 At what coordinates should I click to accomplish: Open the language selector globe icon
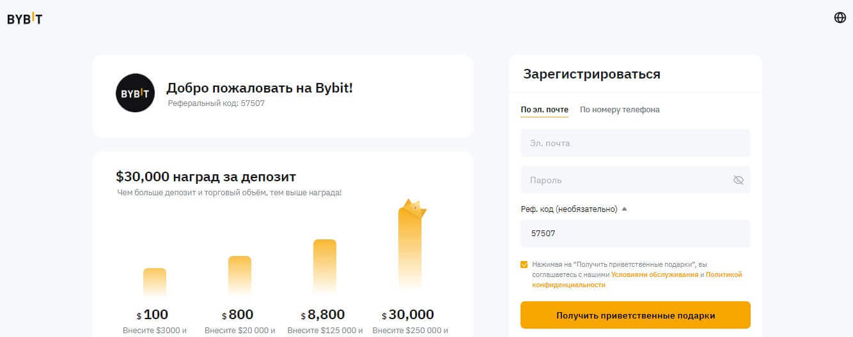point(840,18)
